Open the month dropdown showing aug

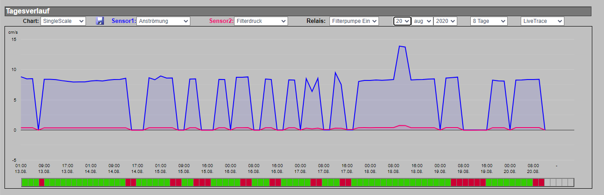tap(423, 21)
